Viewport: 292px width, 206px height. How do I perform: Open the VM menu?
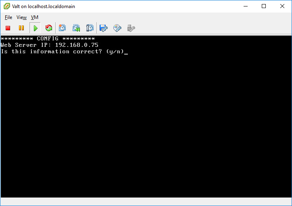(x=35, y=17)
